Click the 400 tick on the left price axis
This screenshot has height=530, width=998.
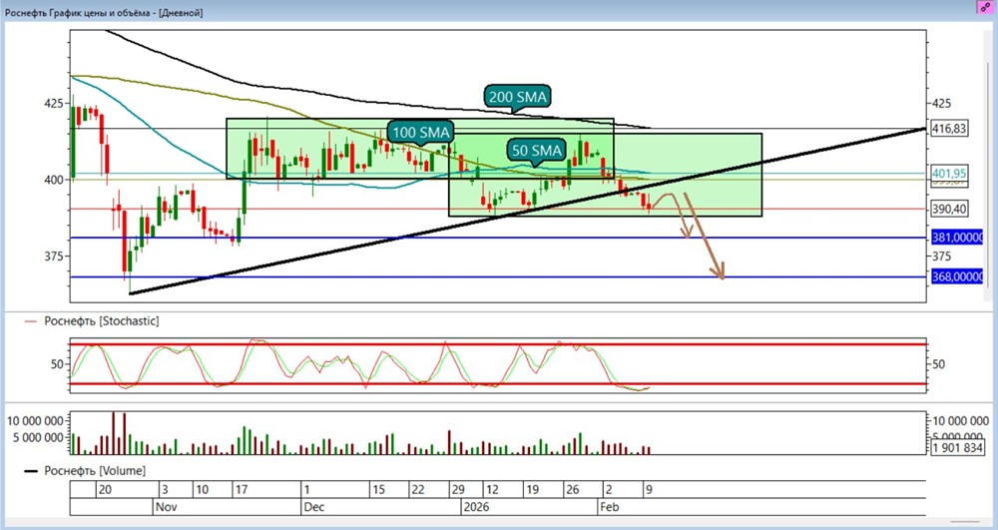pyautogui.click(x=56, y=180)
